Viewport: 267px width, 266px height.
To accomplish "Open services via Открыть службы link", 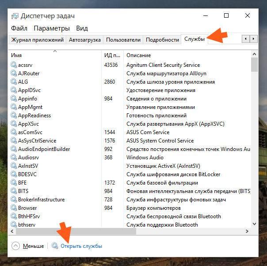I will click(x=81, y=246).
